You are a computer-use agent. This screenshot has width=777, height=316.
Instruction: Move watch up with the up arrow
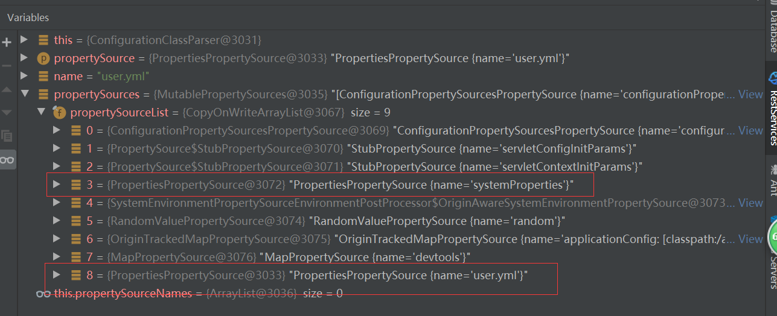[x=7, y=89]
